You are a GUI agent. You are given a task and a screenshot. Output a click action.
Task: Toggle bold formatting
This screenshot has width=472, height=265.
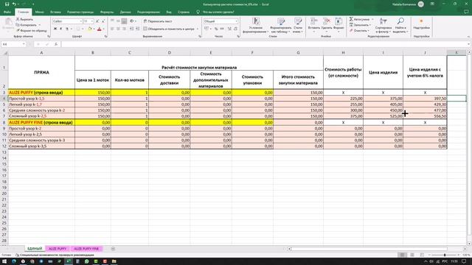coord(55,29)
